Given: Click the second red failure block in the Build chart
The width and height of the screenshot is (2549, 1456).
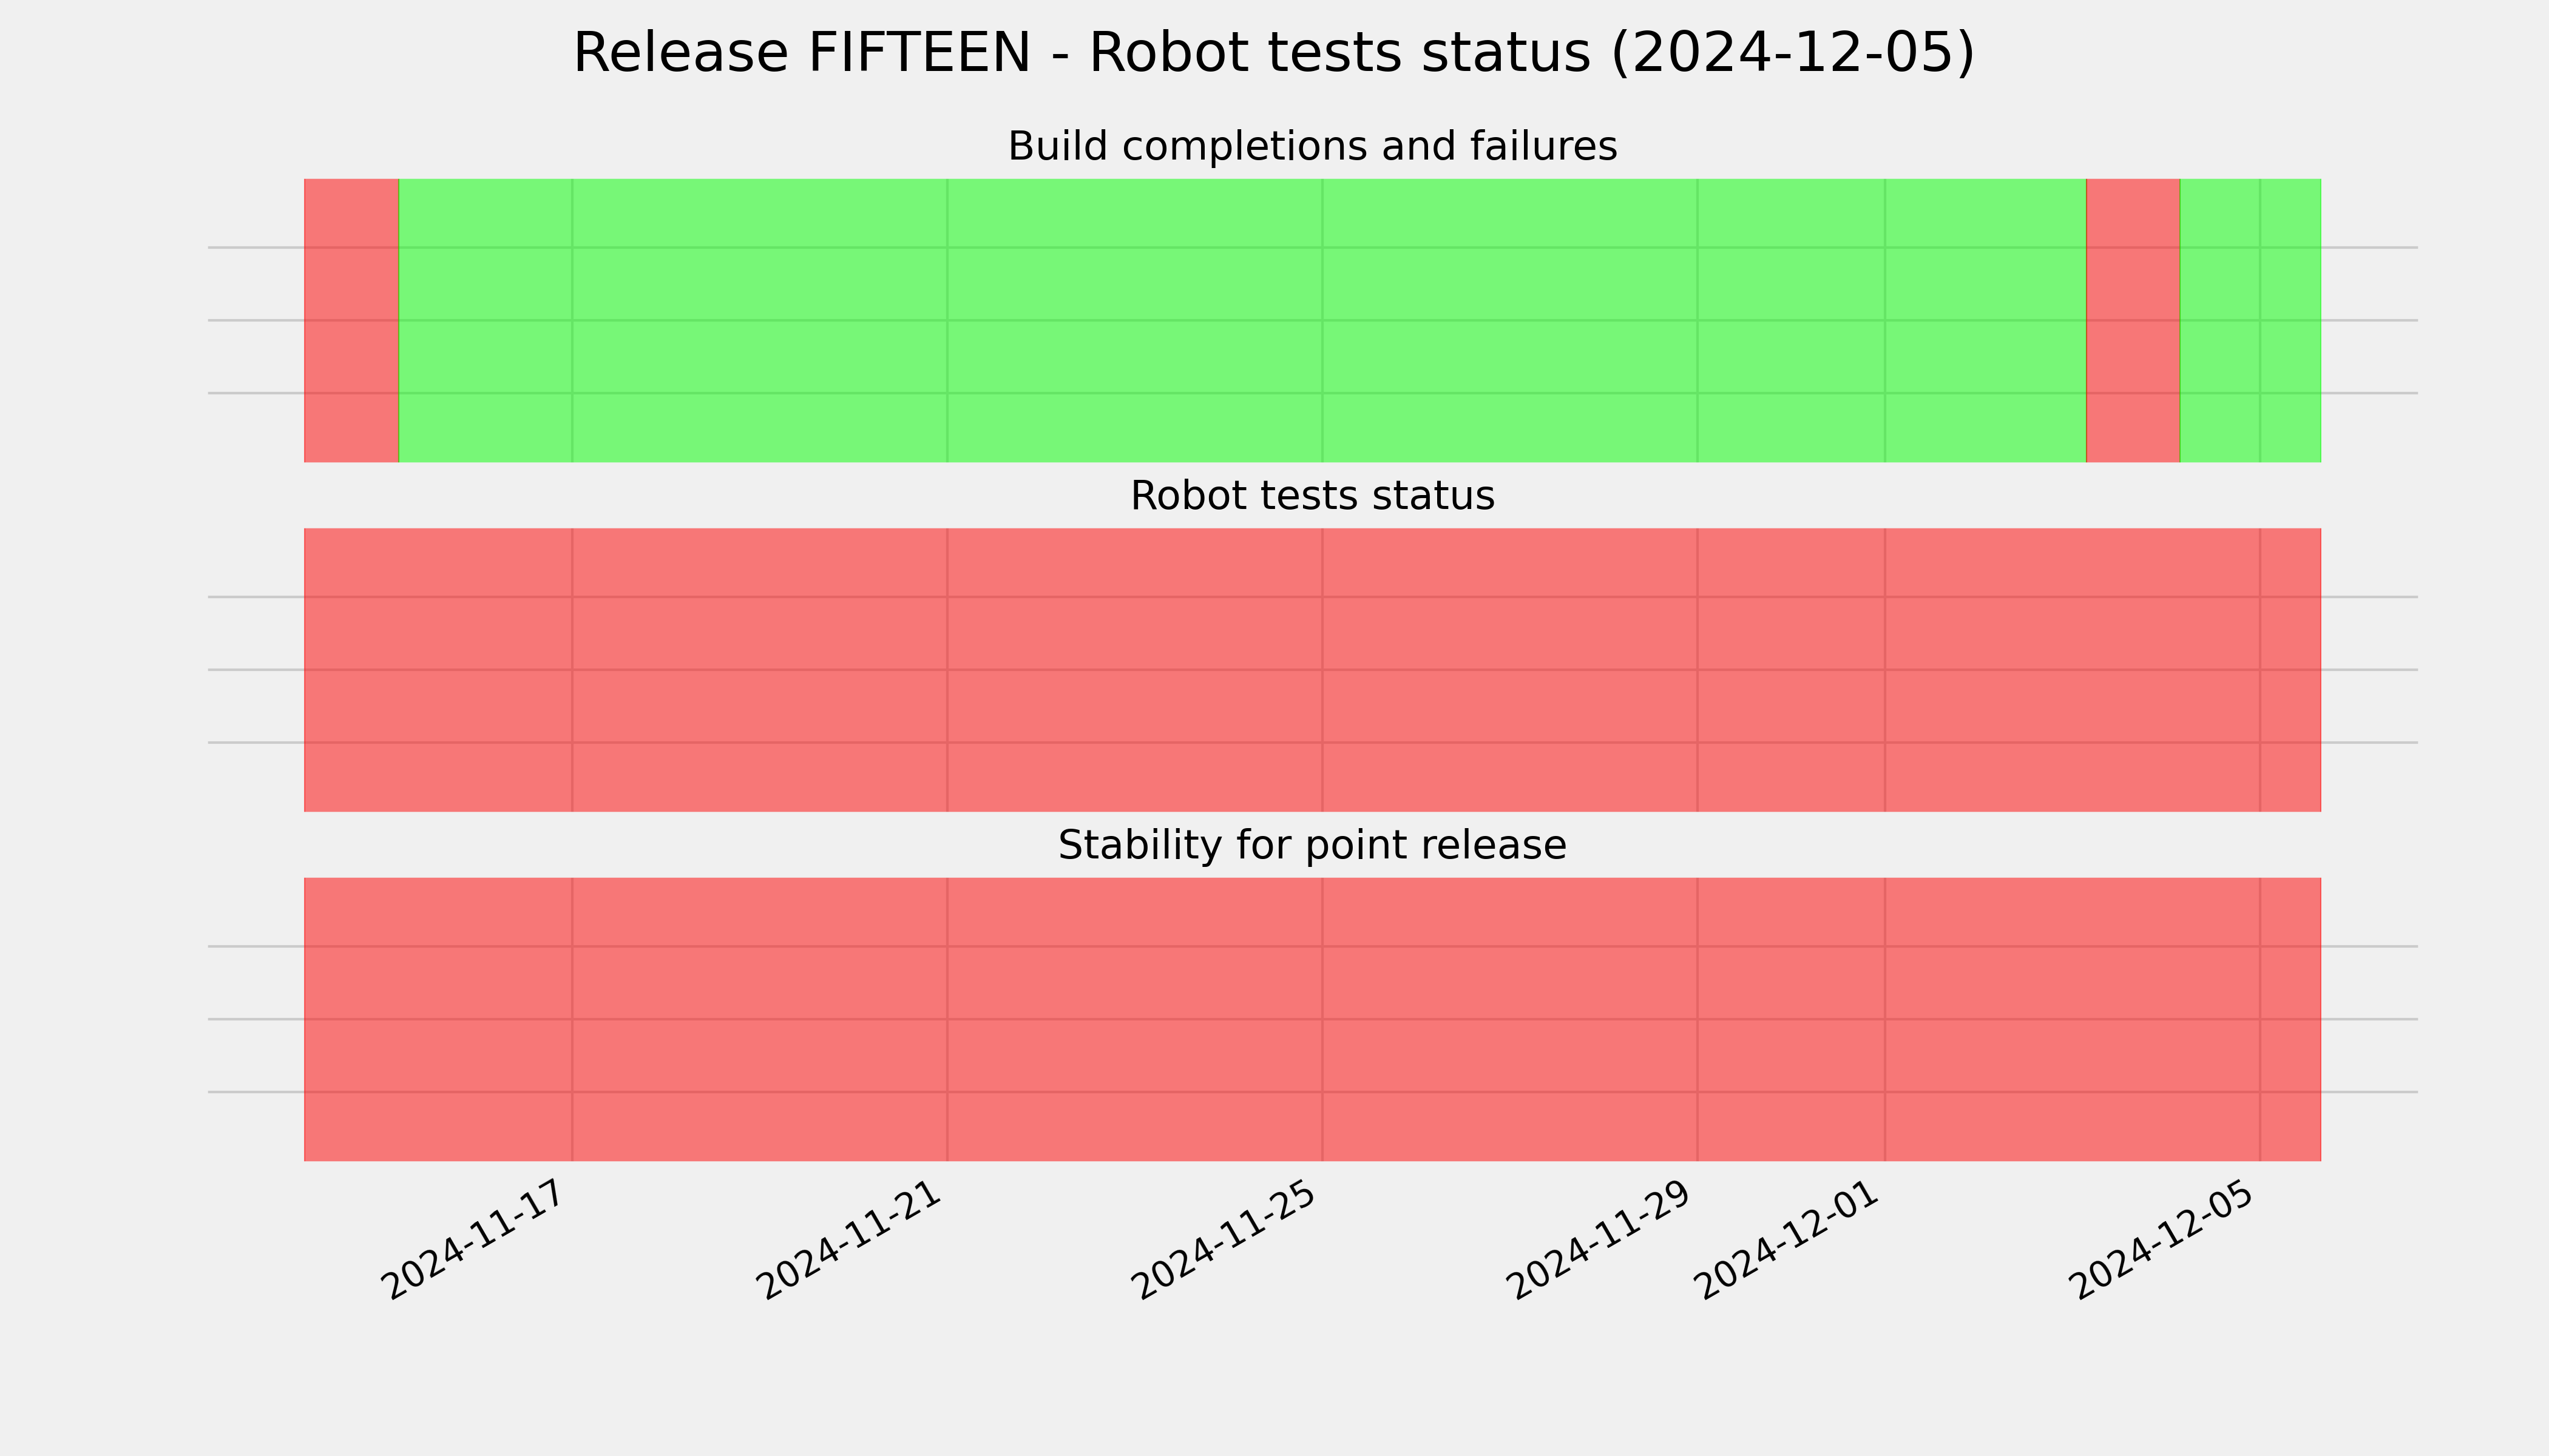Looking at the screenshot, I should (2133, 320).
